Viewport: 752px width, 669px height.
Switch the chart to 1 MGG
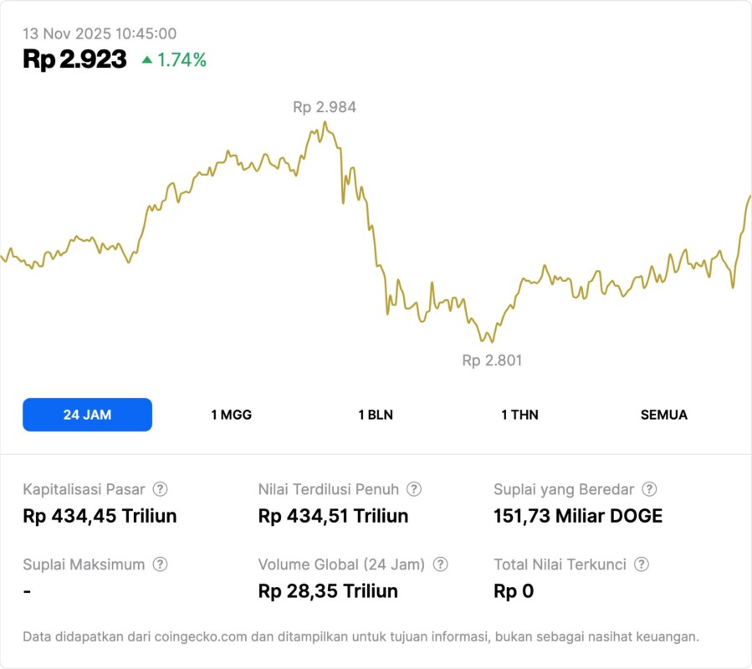pos(232,415)
